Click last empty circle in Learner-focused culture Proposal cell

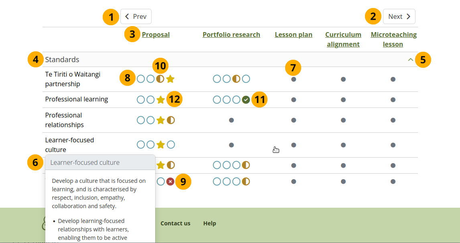click(x=171, y=145)
